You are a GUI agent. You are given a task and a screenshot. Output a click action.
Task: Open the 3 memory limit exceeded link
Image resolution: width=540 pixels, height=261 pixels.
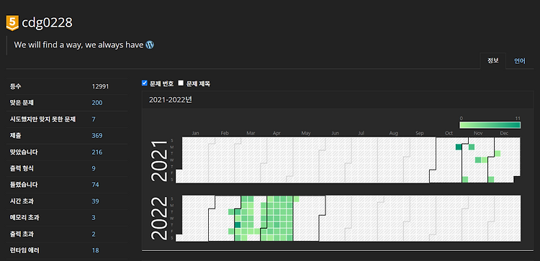point(94,218)
